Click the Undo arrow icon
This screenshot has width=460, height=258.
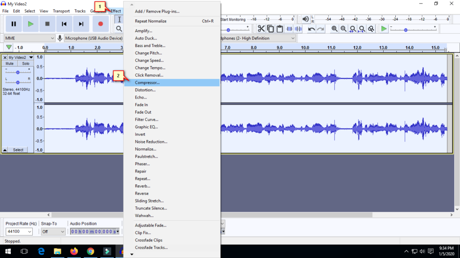coord(311,29)
